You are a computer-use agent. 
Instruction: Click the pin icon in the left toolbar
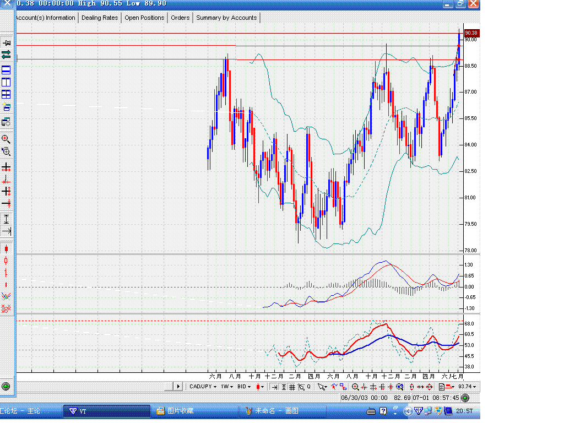(x=6, y=43)
